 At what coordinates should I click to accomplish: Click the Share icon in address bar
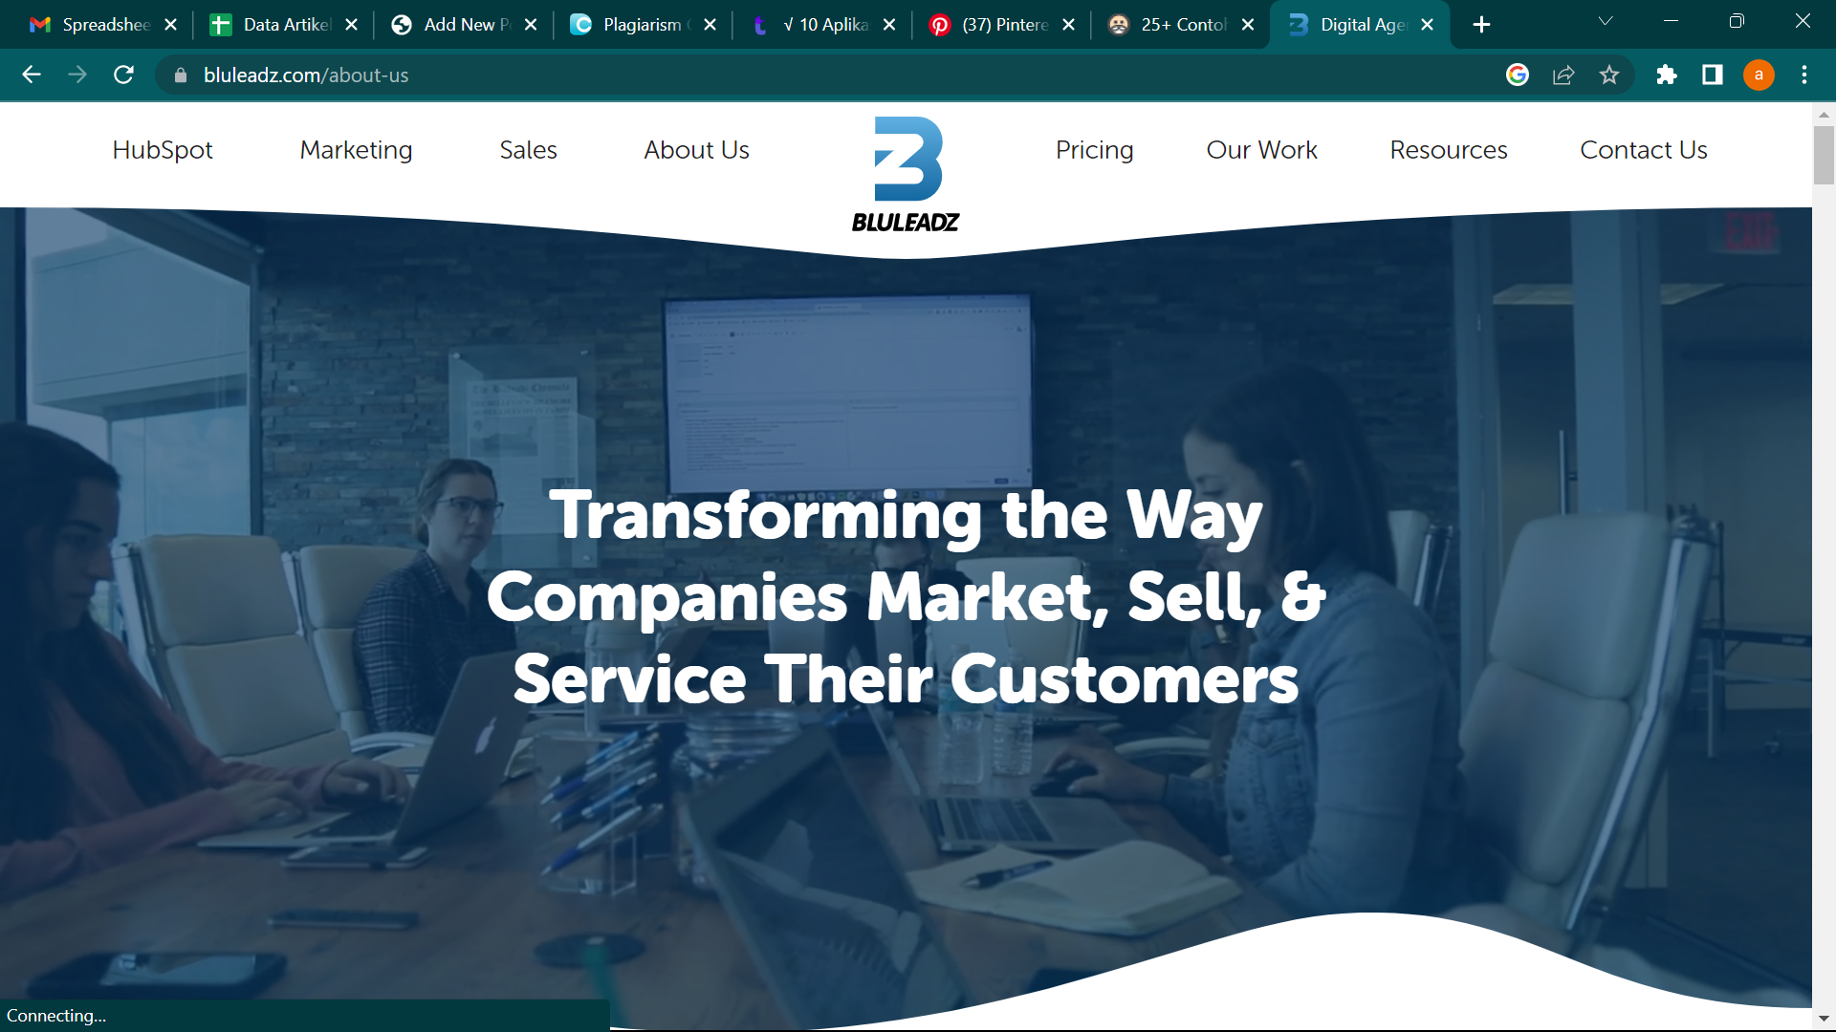pos(1563,75)
